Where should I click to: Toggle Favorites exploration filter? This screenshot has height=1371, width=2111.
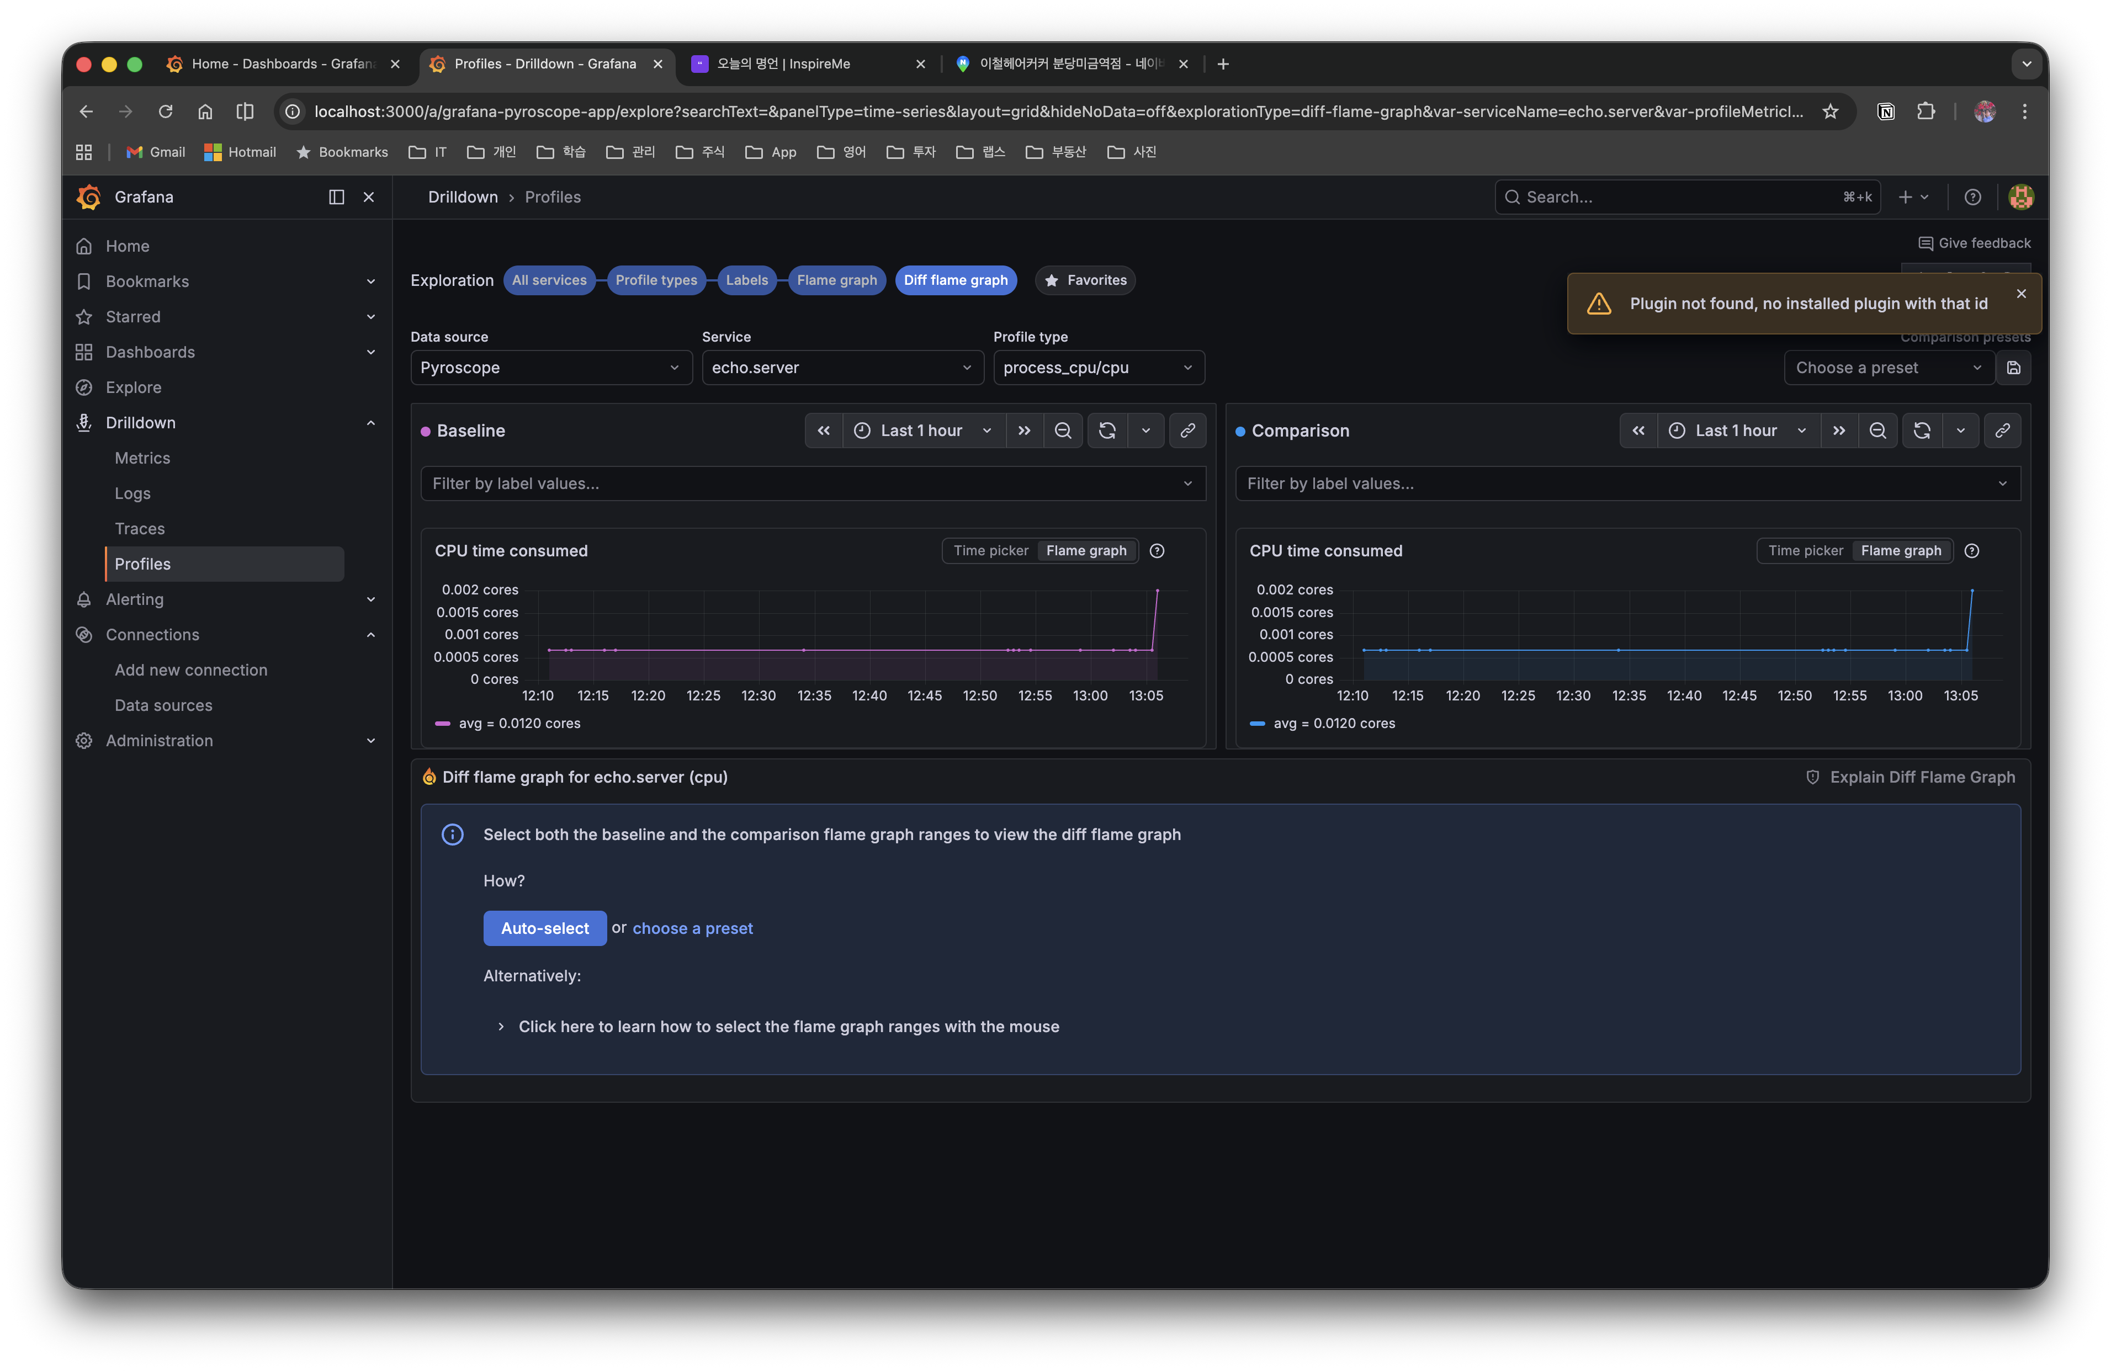(x=1085, y=280)
